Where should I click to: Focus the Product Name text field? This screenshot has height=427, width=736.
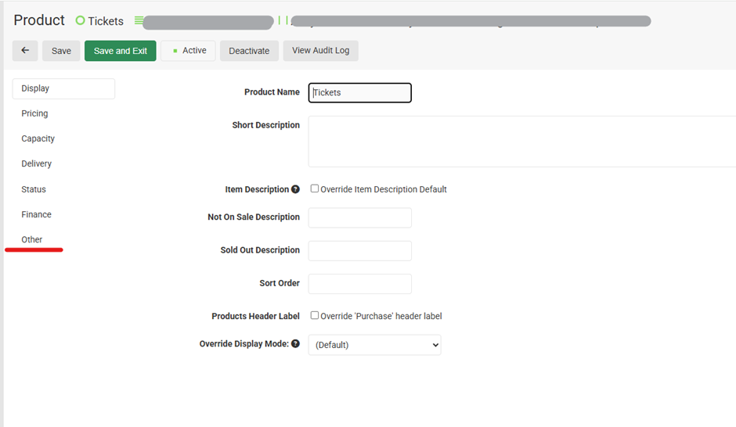[x=360, y=92]
